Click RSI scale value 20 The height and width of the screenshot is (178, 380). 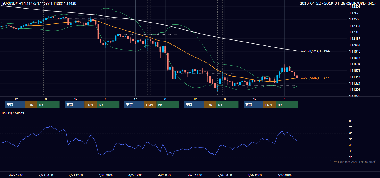click(351, 157)
